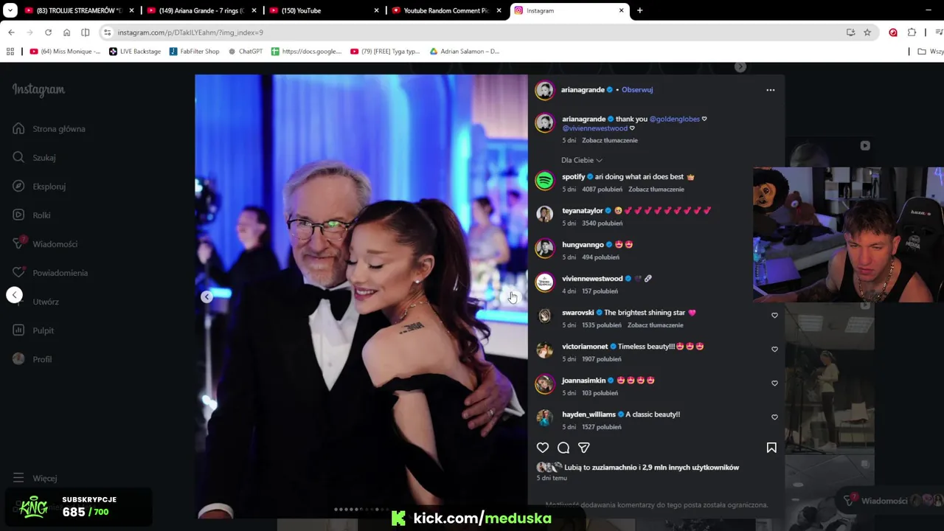Click the share paper-plane icon under the post
944x531 pixels.
pyautogui.click(x=584, y=448)
